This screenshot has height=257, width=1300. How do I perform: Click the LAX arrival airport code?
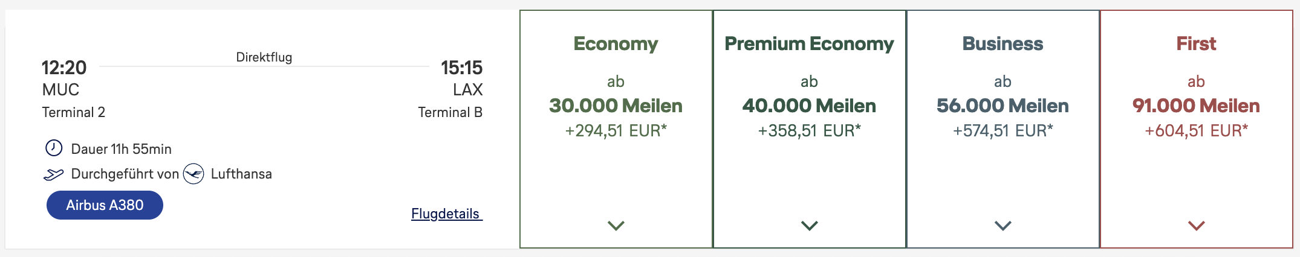pyautogui.click(x=467, y=90)
